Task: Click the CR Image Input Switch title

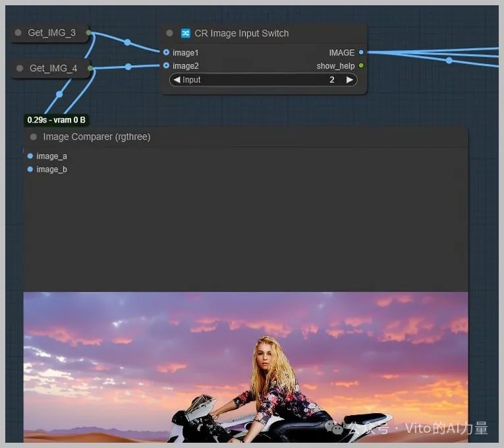Action: (242, 33)
